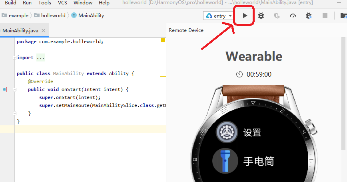Open the Run menu

(27, 3)
